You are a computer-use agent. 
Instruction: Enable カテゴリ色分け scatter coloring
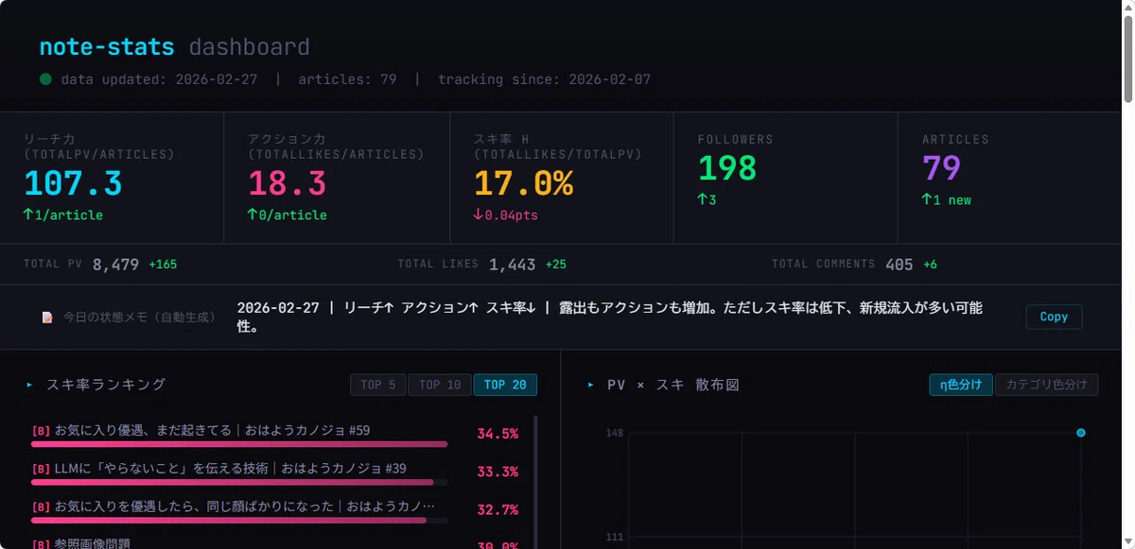[x=1047, y=385]
